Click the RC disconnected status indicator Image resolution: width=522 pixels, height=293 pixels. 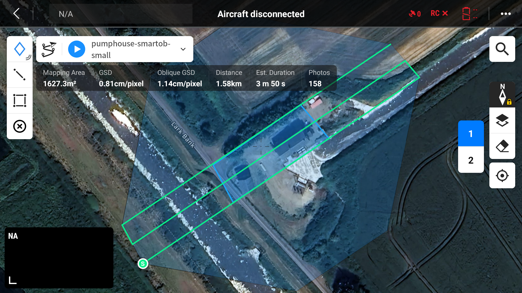439,13
